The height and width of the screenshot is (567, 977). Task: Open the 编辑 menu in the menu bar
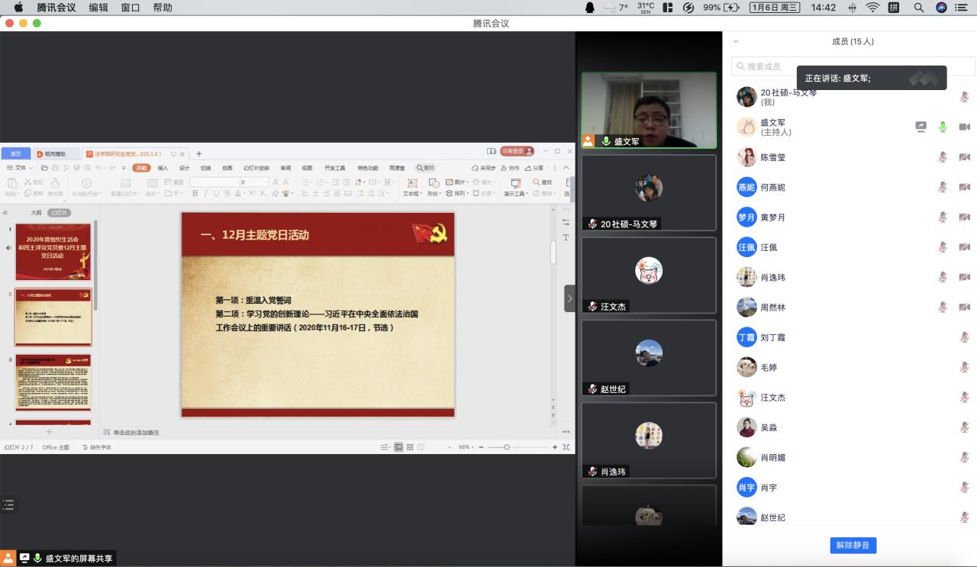(98, 8)
